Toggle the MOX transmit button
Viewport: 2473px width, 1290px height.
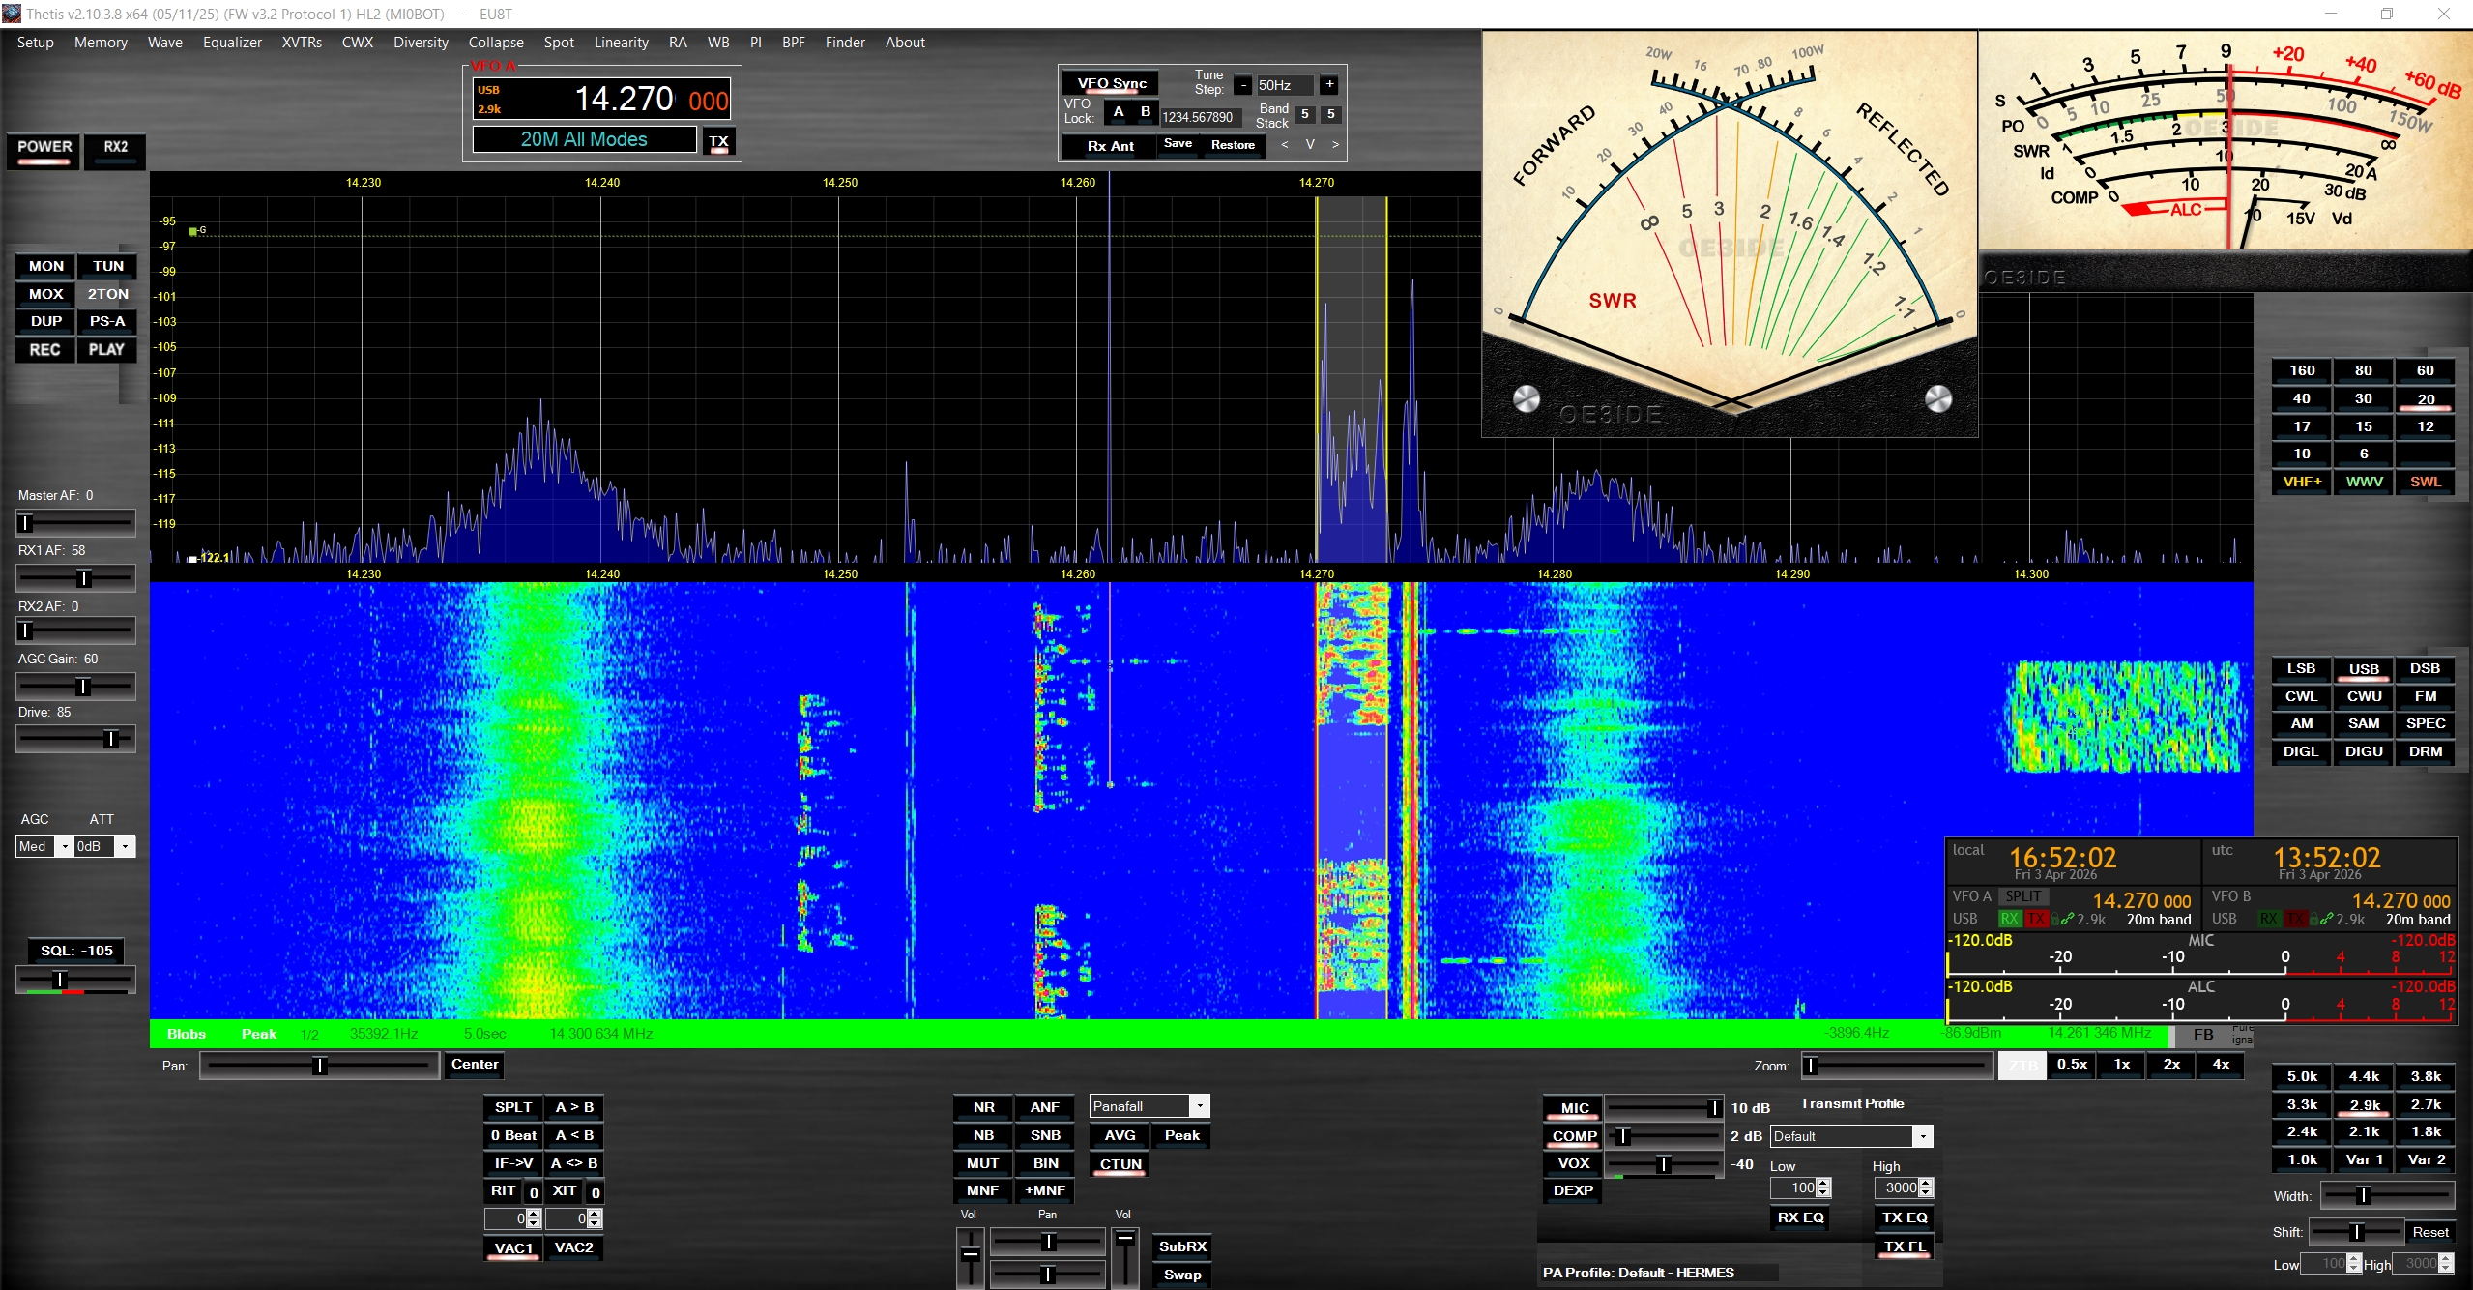pos(45,294)
